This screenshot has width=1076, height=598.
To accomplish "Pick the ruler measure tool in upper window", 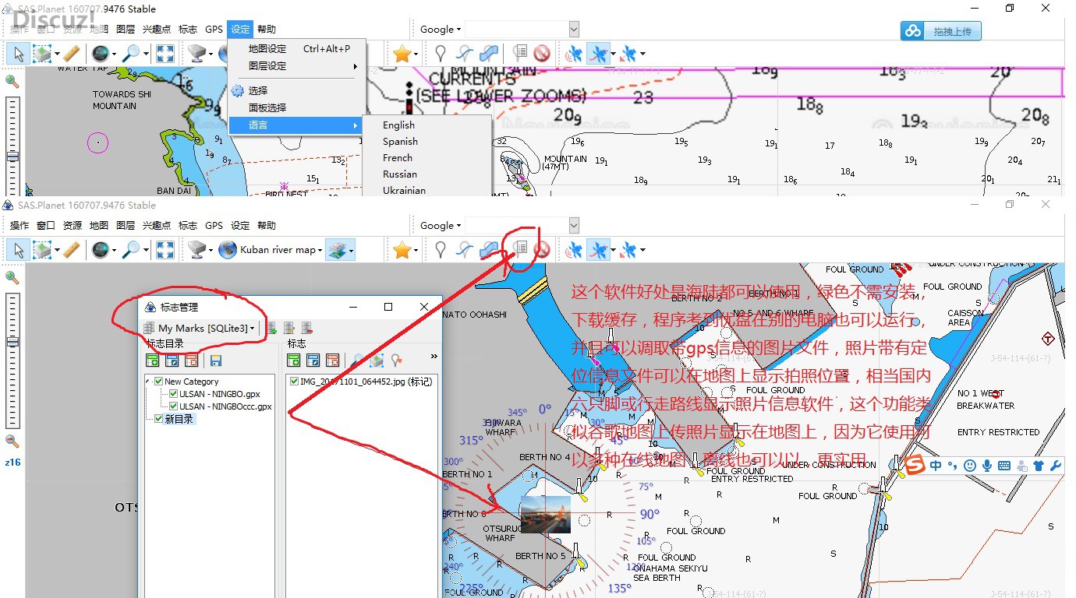I will tap(71, 54).
